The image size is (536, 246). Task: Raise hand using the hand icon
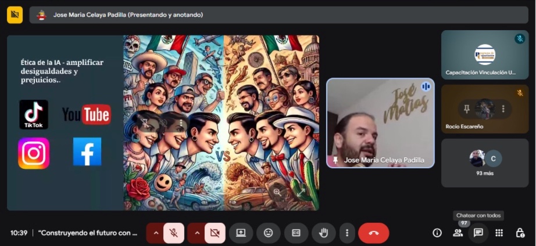[x=323, y=233]
